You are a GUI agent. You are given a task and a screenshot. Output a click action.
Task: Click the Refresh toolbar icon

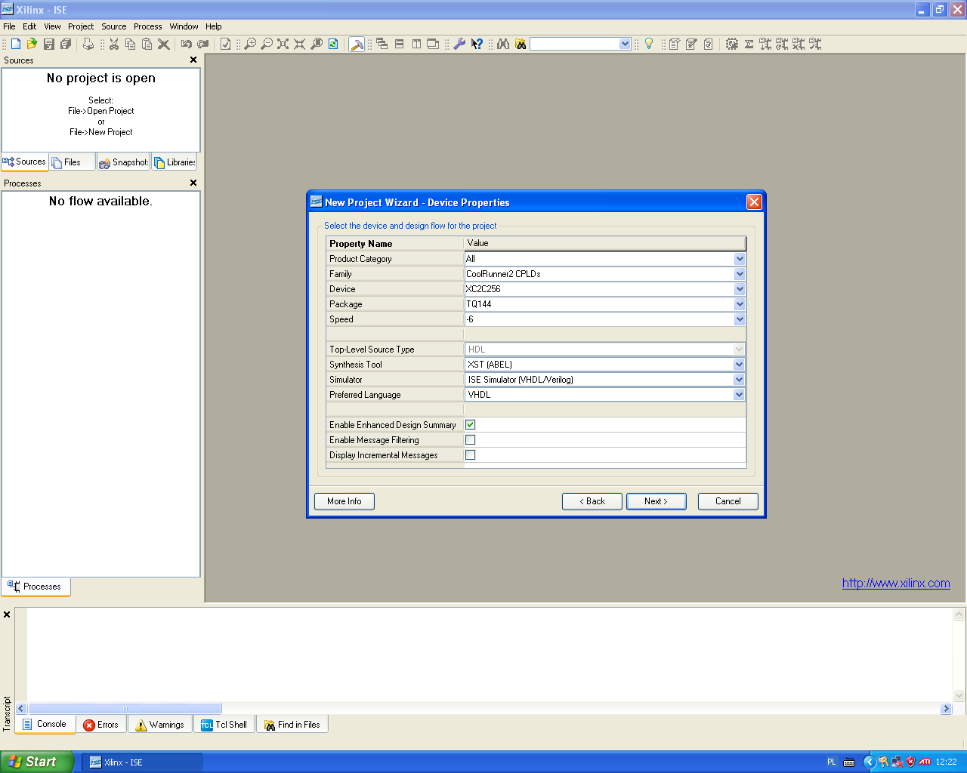tap(333, 44)
